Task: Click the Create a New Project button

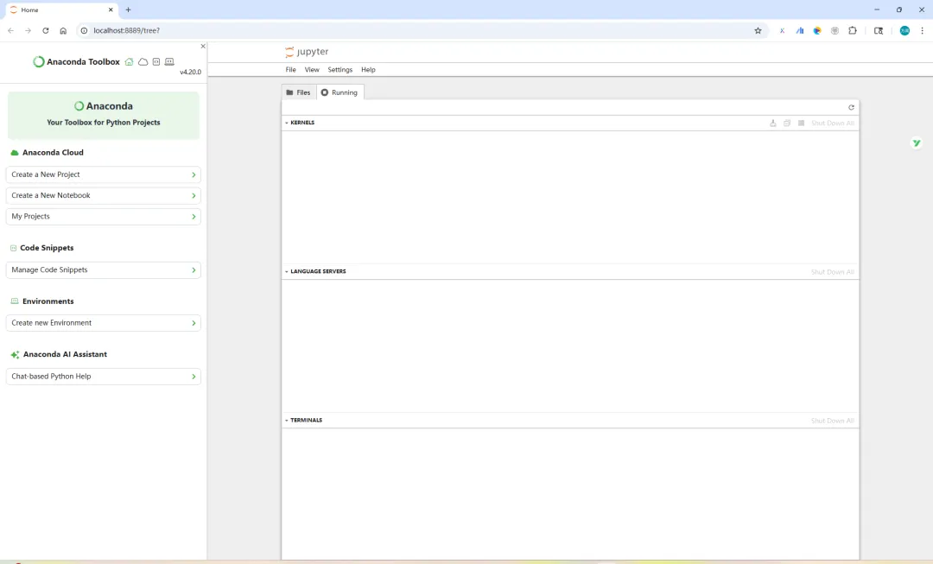Action: click(x=104, y=175)
